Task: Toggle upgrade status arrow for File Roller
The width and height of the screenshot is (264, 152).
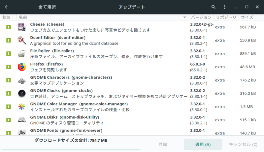Action: pyautogui.click(x=9, y=54)
